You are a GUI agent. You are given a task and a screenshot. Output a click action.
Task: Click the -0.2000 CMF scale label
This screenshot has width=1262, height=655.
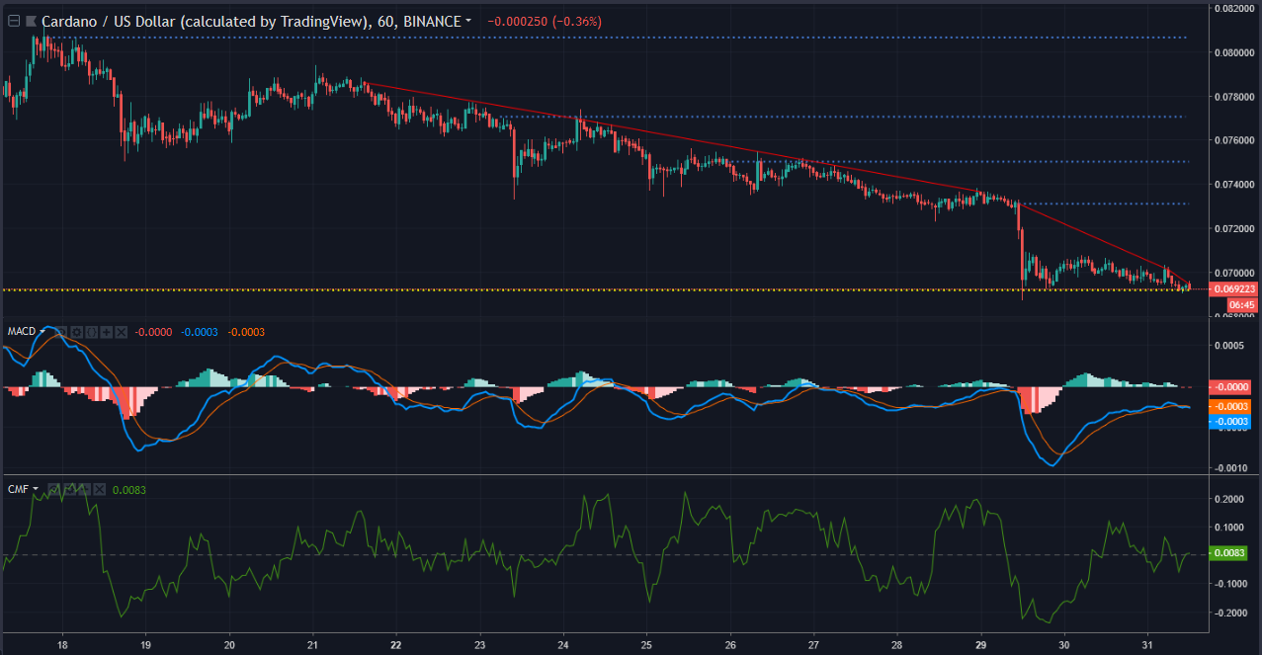(1230, 614)
